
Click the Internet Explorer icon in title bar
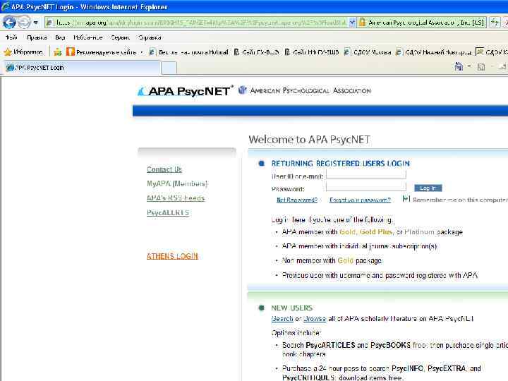point(5,6)
